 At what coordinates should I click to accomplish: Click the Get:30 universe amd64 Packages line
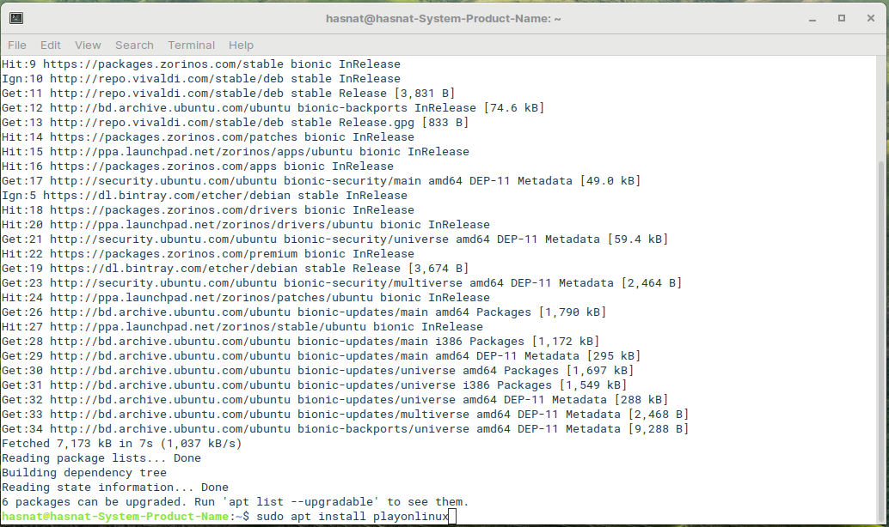318,371
